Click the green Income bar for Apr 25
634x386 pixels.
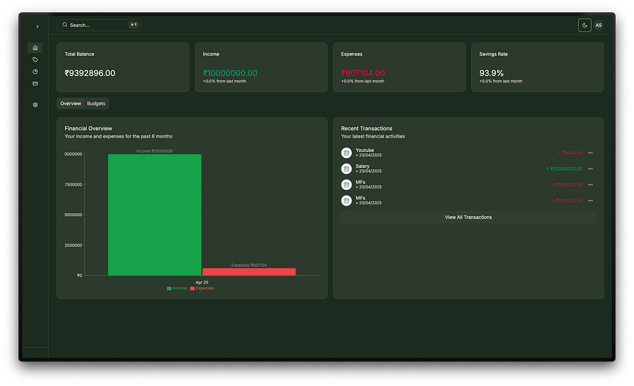[154, 212]
